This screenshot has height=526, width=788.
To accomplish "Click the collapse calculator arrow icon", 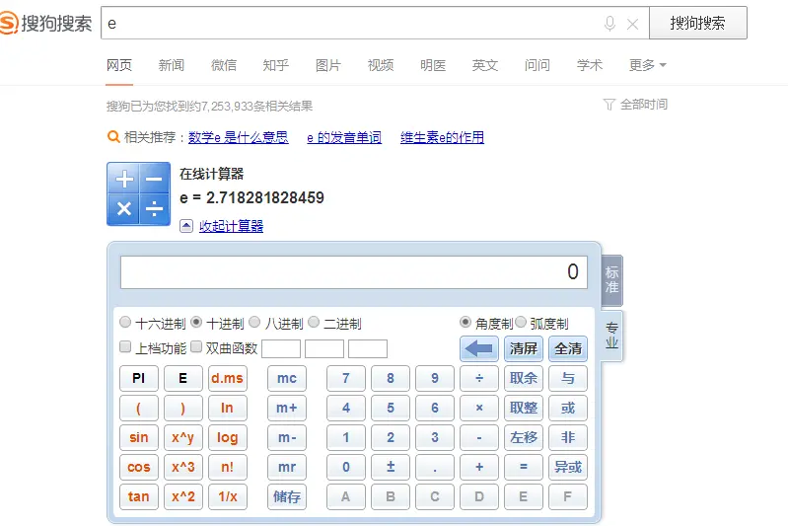I will 186,226.
